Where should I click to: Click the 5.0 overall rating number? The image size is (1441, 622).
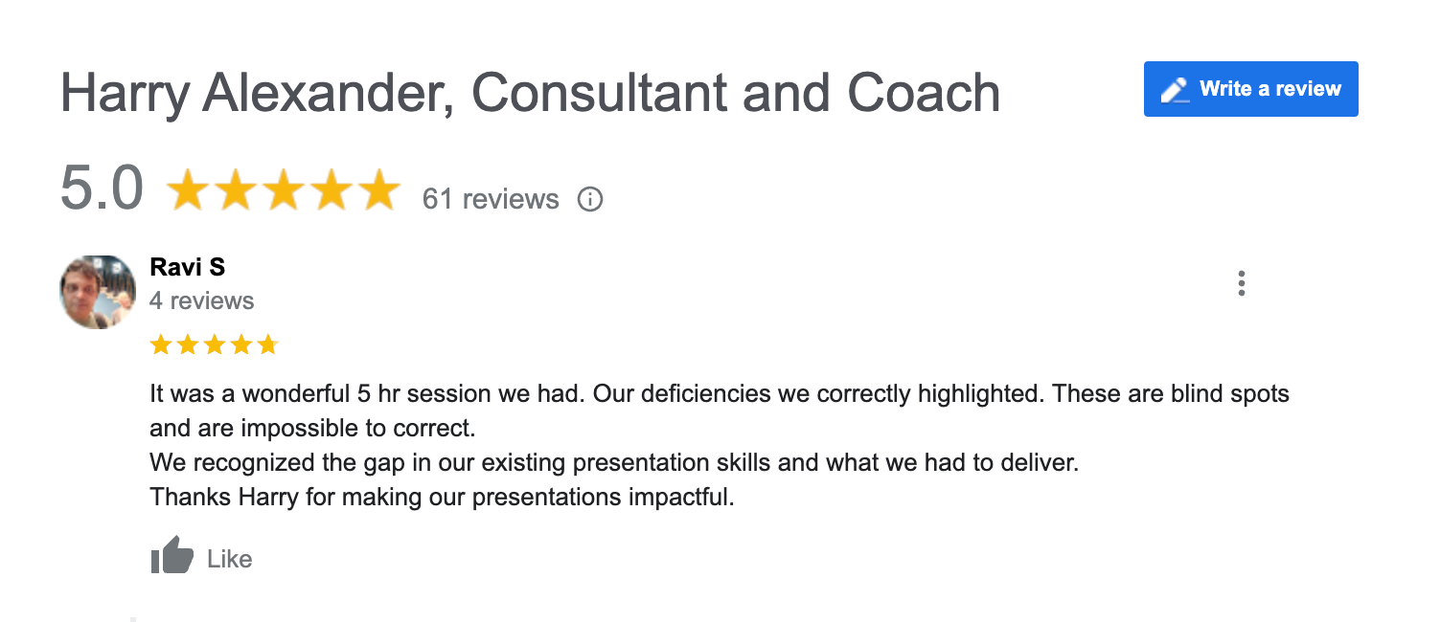(x=102, y=188)
